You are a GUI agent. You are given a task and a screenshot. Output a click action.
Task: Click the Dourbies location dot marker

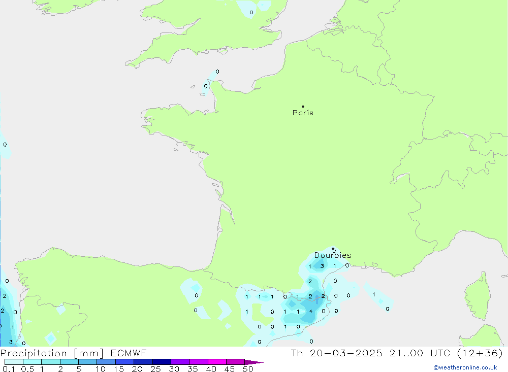click(333, 249)
